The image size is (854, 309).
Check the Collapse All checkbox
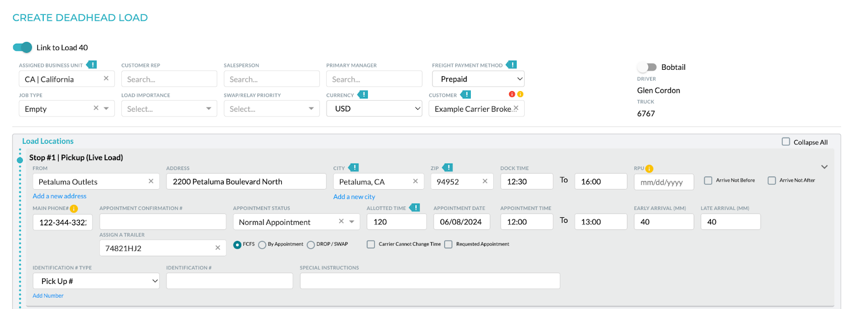pos(786,142)
